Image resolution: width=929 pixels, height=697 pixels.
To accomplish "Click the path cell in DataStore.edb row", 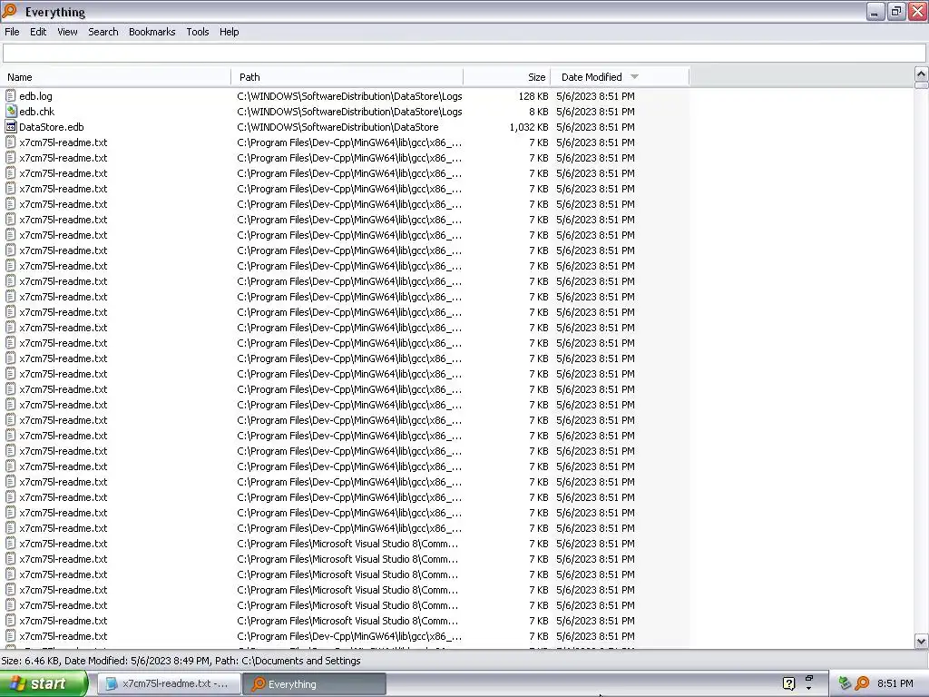I will [x=337, y=126].
